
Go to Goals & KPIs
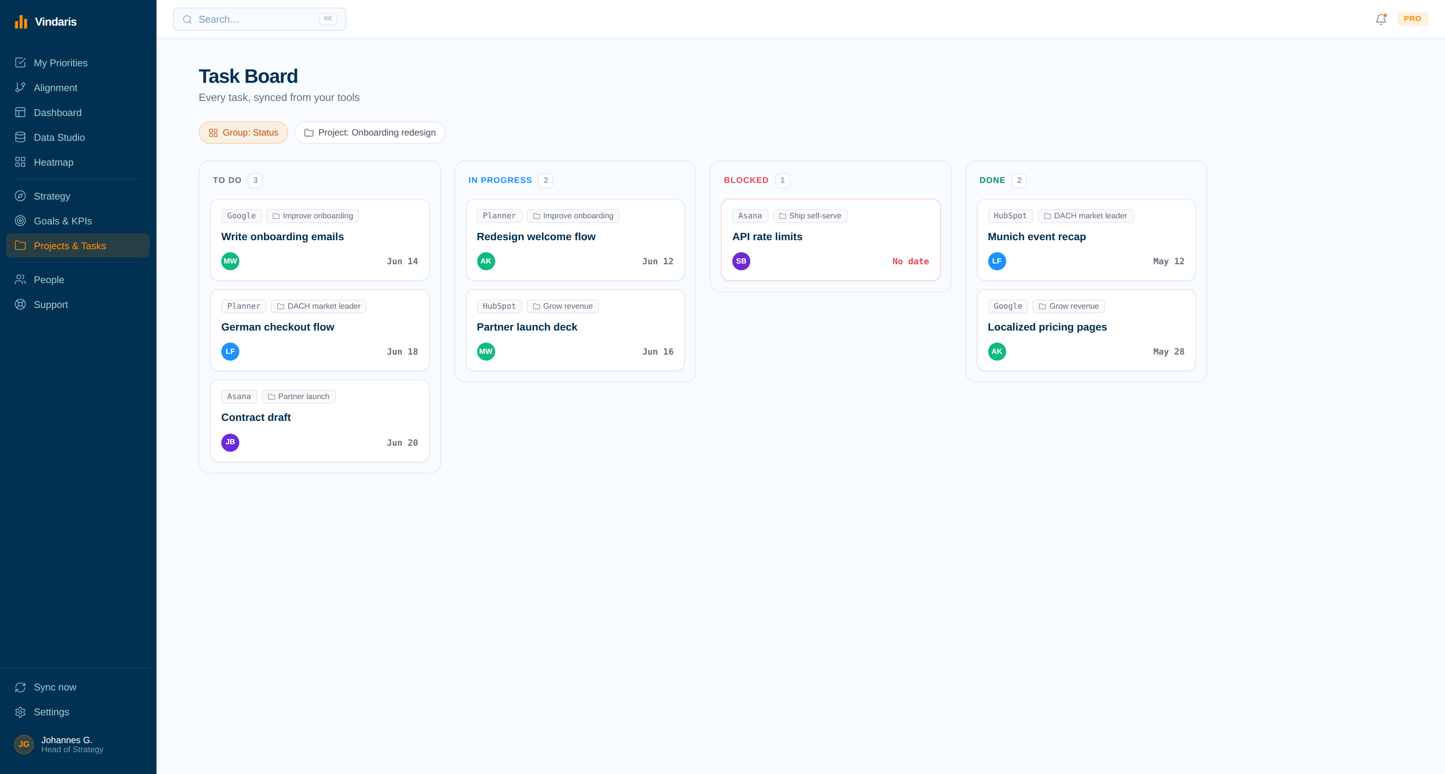coord(78,221)
